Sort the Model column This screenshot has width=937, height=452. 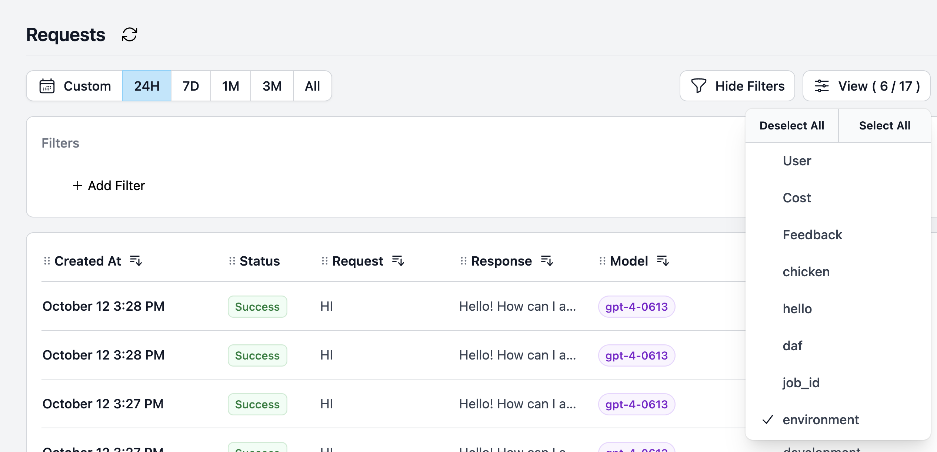[664, 261]
